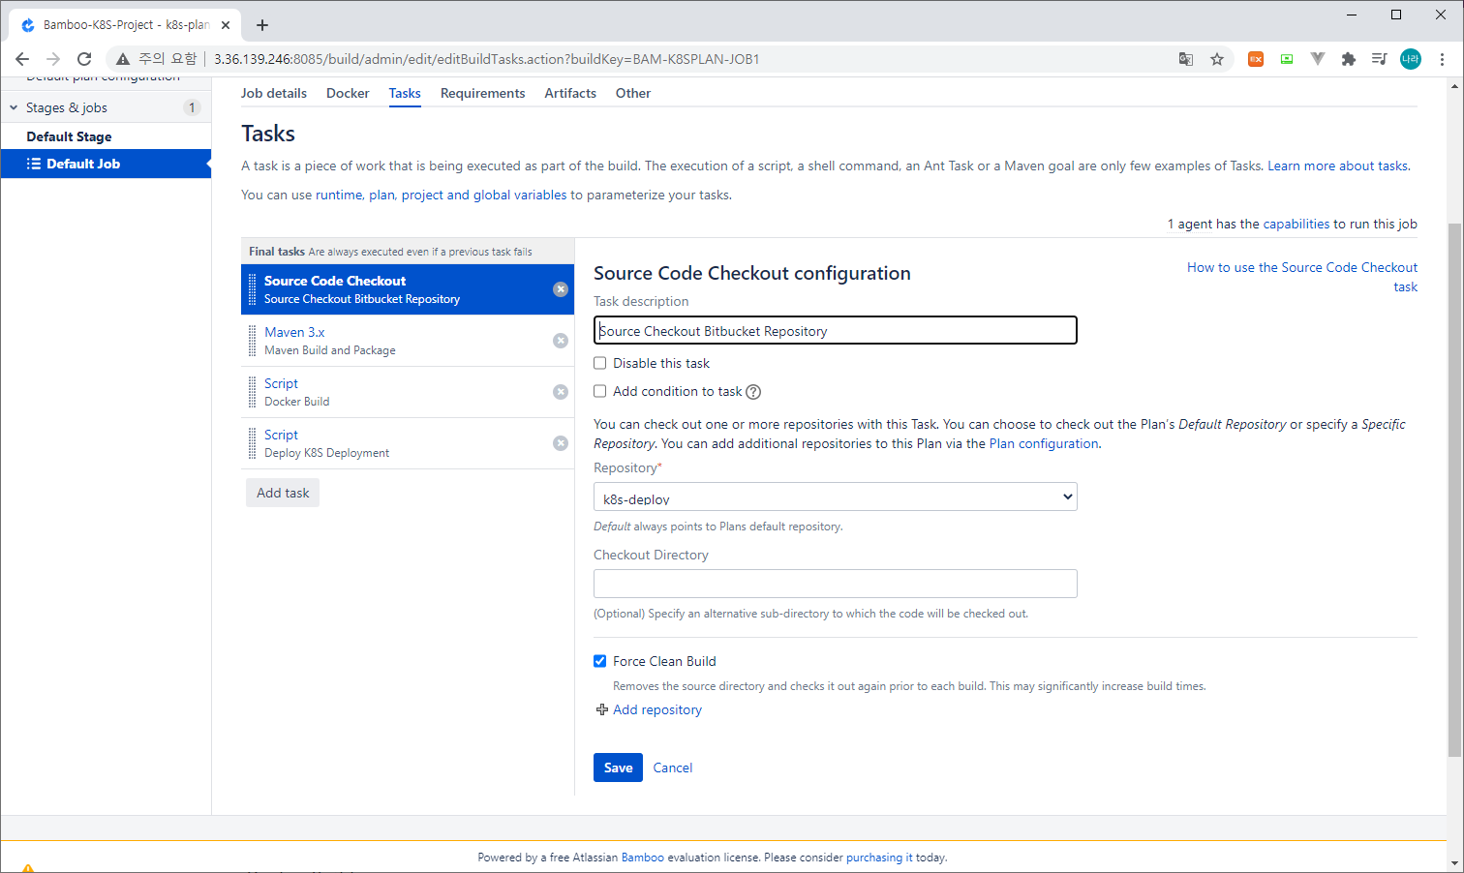Uncheck Force Clean Build
Image resolution: width=1464 pixels, height=873 pixels.
coord(600,661)
